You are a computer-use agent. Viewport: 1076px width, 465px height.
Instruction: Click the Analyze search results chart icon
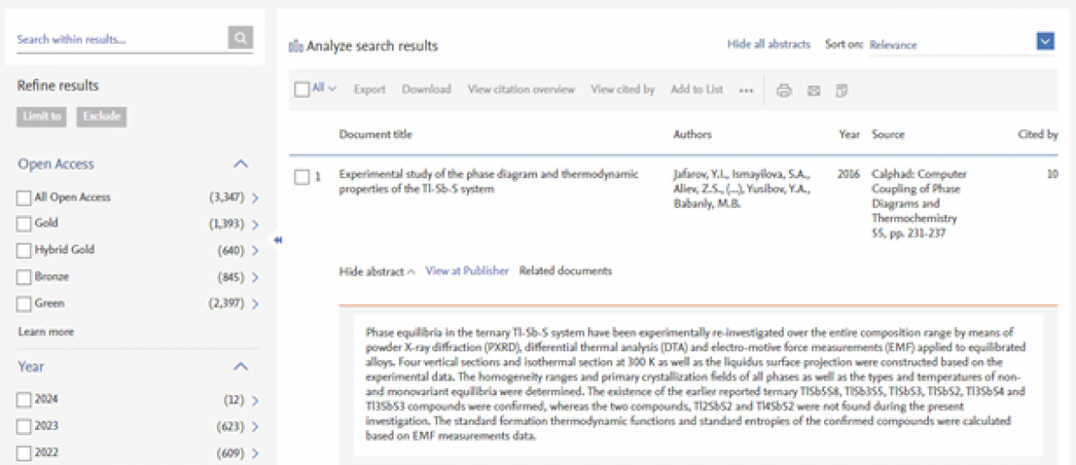tap(295, 46)
